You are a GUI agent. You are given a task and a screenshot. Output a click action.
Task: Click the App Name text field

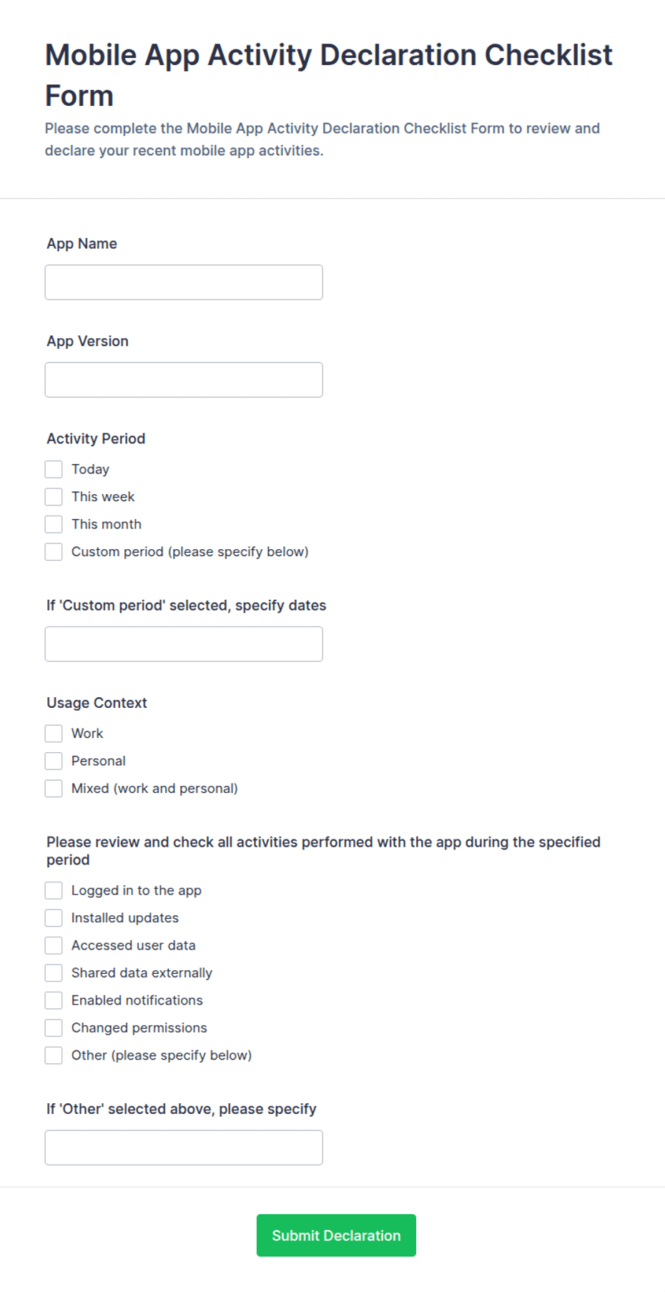tap(184, 282)
